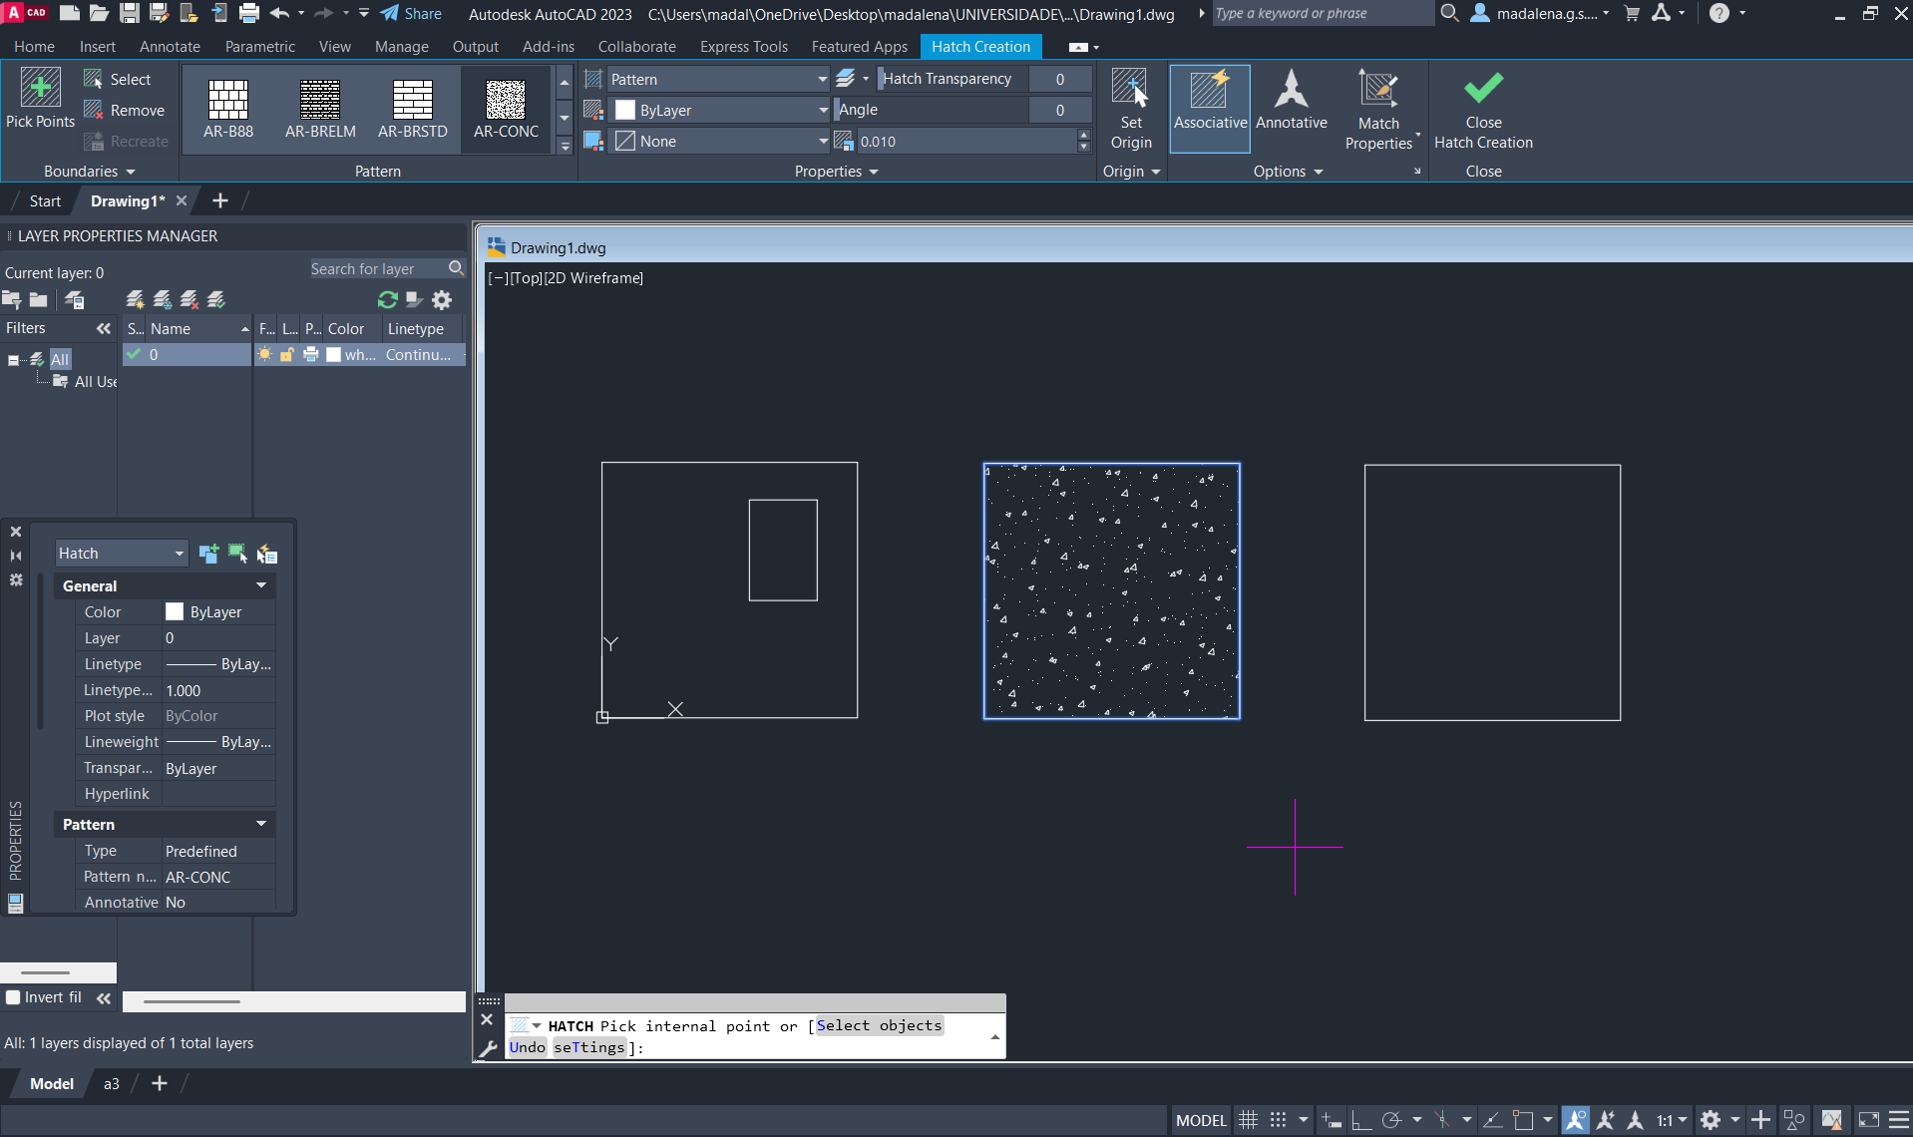
Task: Choose the AR-B88 hatch pattern
Action: coord(228,108)
